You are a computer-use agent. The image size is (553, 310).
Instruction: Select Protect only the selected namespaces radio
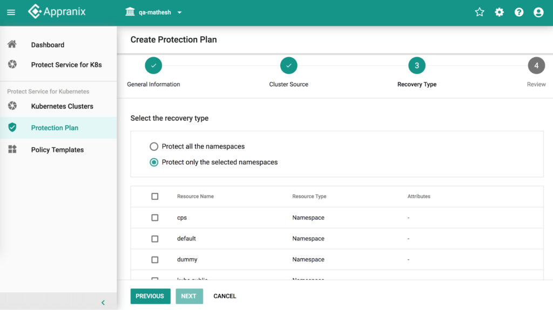click(154, 162)
